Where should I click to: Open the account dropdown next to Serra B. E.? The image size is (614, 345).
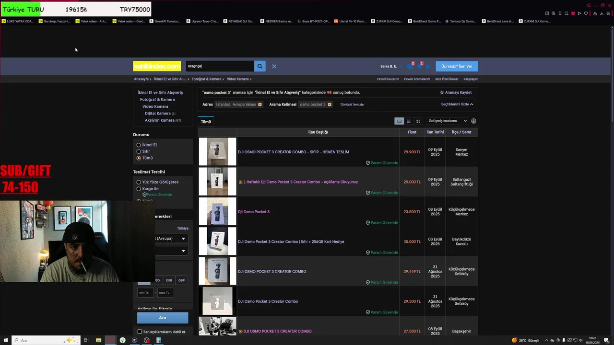(x=401, y=67)
